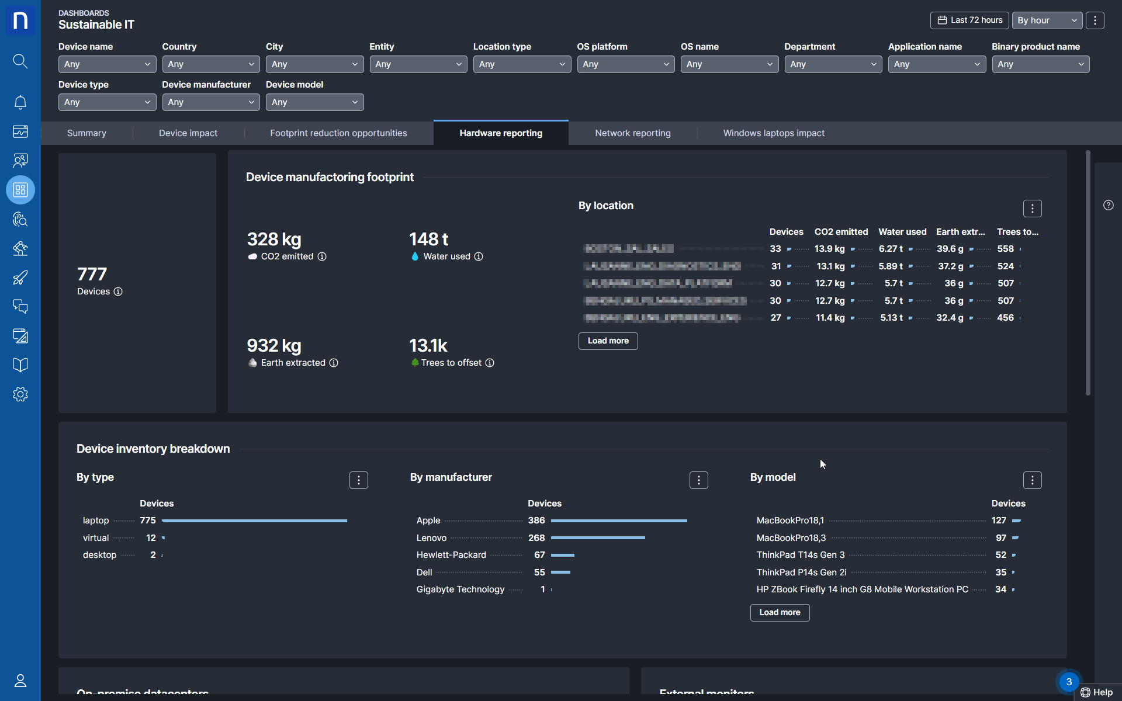Open the OS platform filter dropdown

(625, 64)
